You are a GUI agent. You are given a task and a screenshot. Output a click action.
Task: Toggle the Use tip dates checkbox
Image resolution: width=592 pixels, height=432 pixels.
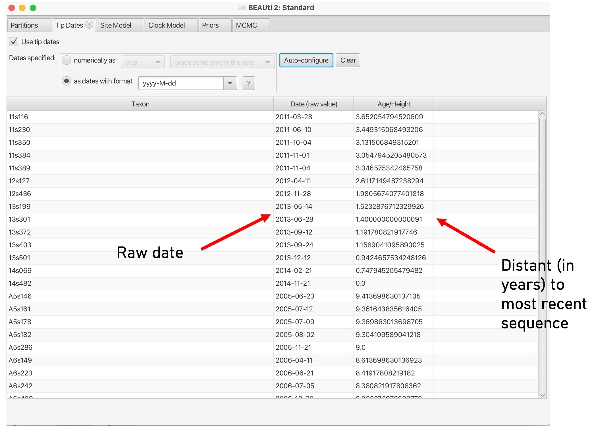point(14,42)
